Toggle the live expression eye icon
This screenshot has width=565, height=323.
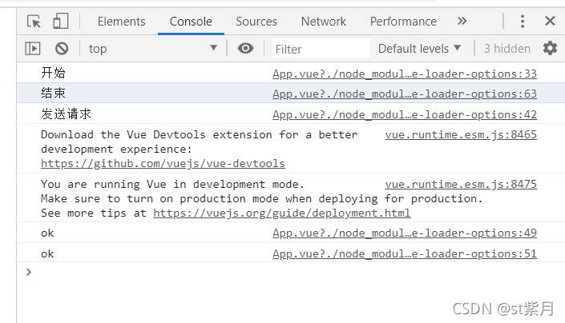coord(245,49)
